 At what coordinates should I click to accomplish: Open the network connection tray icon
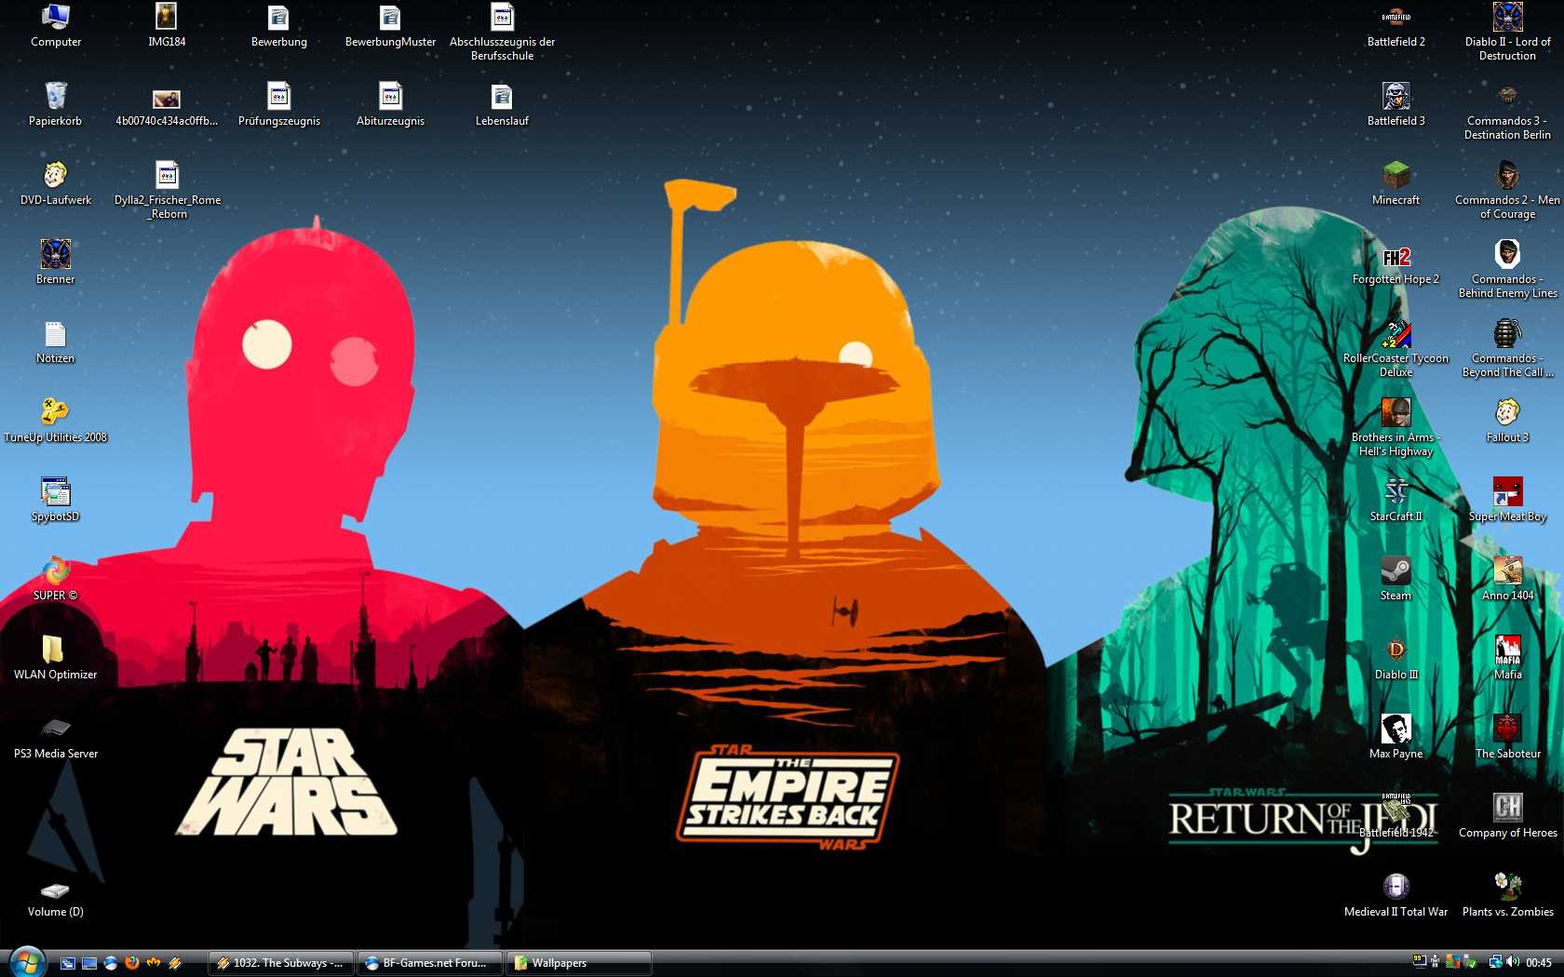point(1495,962)
